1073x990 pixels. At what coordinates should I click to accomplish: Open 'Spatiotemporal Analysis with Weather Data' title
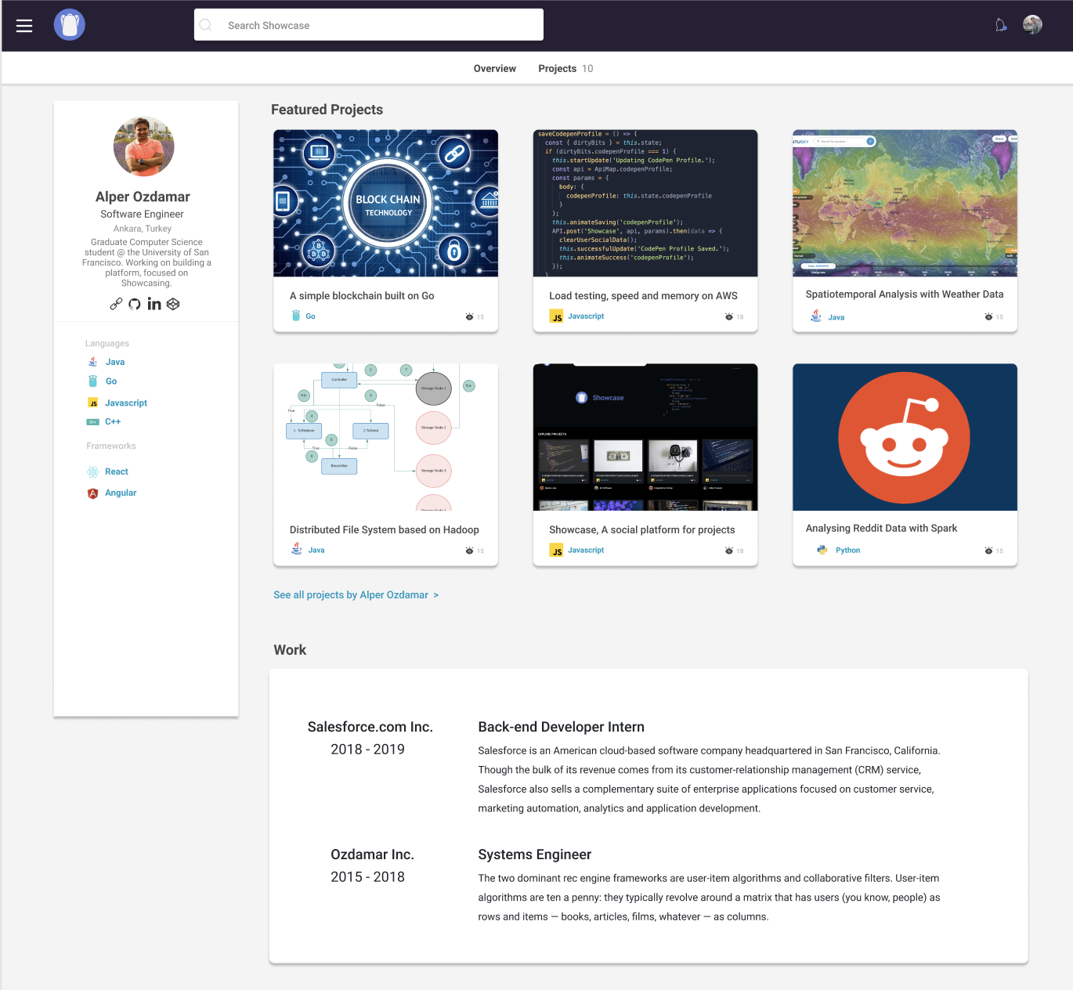tap(905, 294)
